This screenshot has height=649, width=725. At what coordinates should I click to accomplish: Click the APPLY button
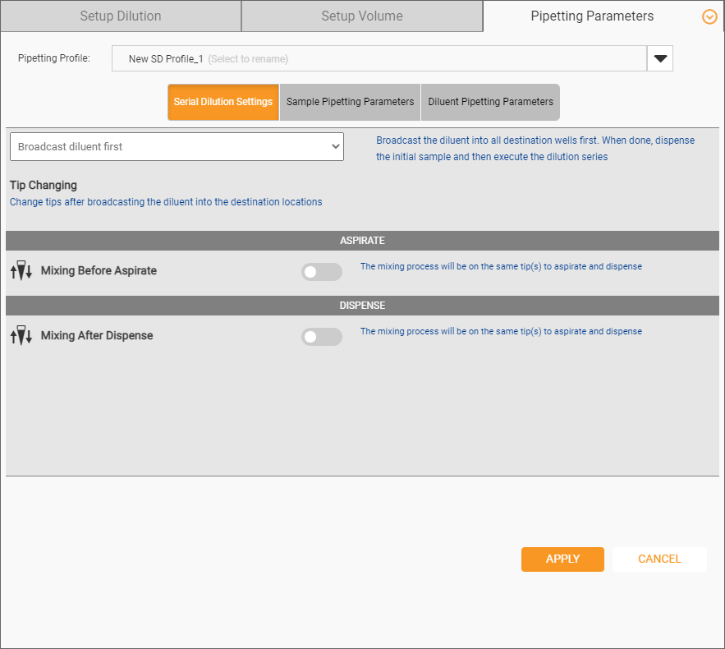[562, 559]
